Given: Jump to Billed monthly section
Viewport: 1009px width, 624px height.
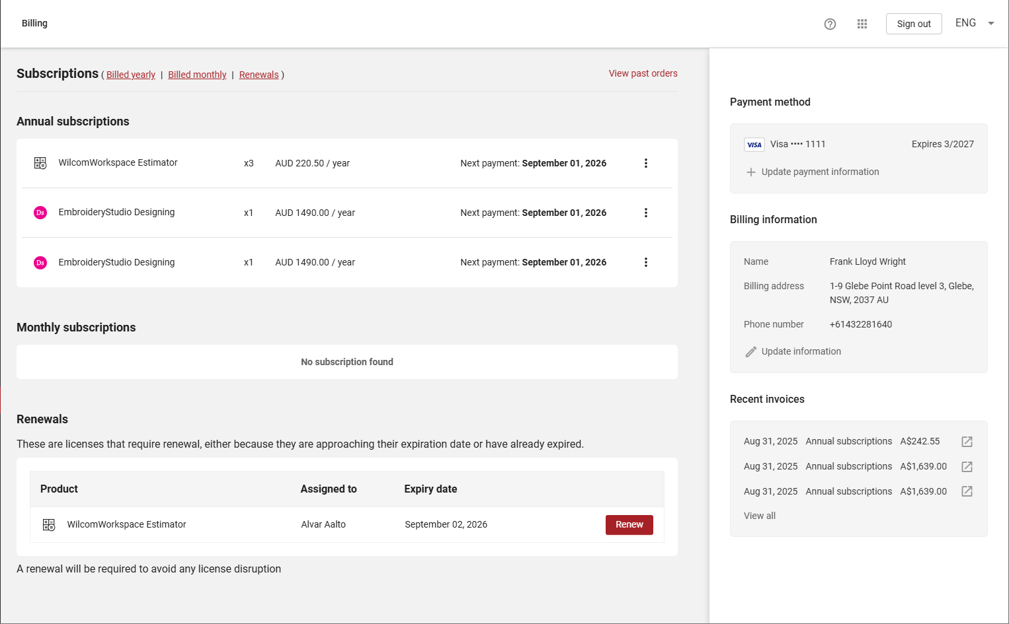Looking at the screenshot, I should click(197, 75).
